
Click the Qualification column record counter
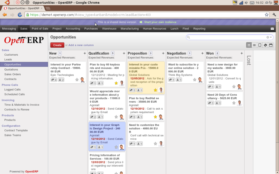coord(112,53)
